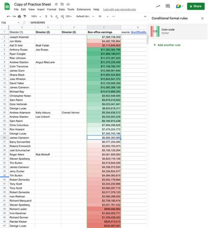Viewport: 208px width, 228px height.
Task: Close the Conditional format rules panel
Action: 202,19
